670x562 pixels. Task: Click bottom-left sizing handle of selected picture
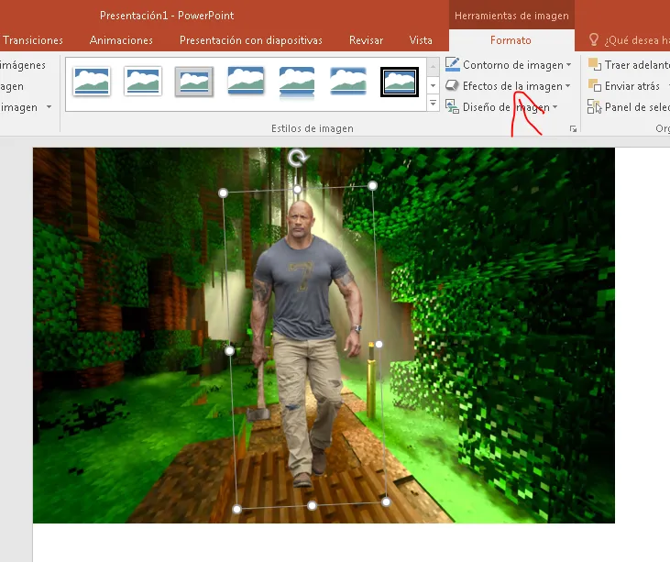tap(236, 509)
